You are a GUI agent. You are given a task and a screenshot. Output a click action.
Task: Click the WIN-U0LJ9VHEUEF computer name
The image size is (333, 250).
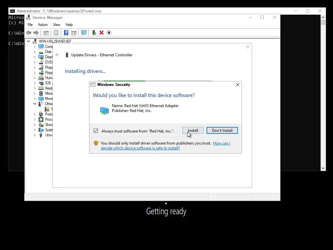pos(55,41)
